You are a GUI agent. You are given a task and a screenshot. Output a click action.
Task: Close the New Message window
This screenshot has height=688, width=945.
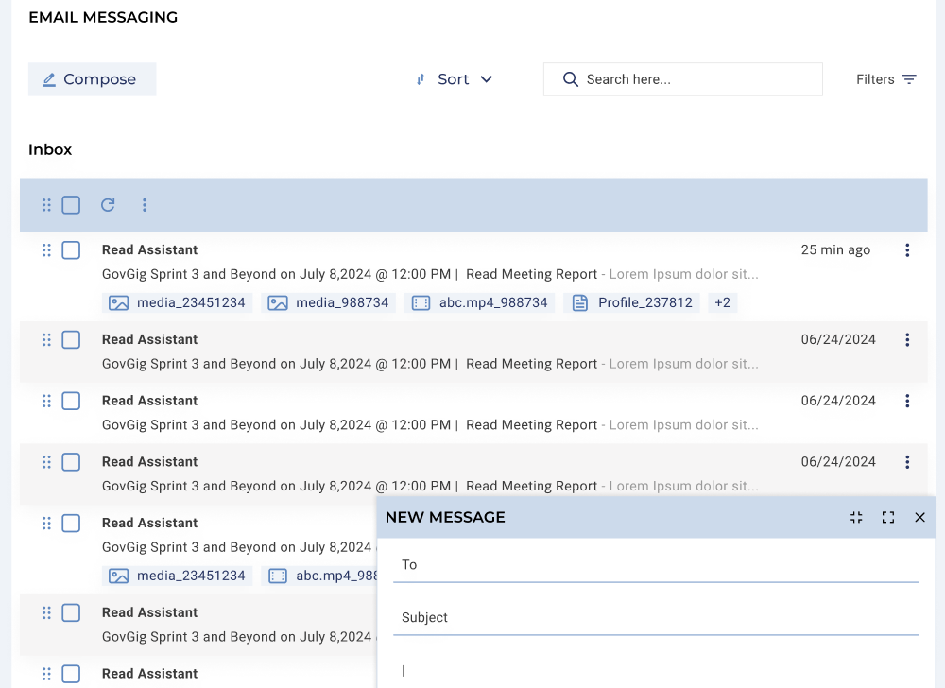point(919,517)
